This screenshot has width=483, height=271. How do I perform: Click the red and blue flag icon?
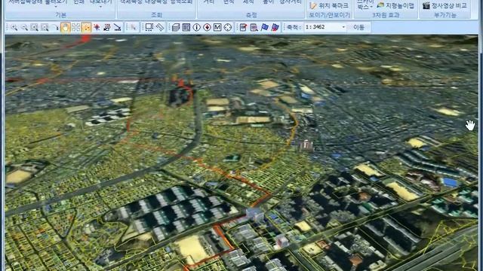(275, 27)
